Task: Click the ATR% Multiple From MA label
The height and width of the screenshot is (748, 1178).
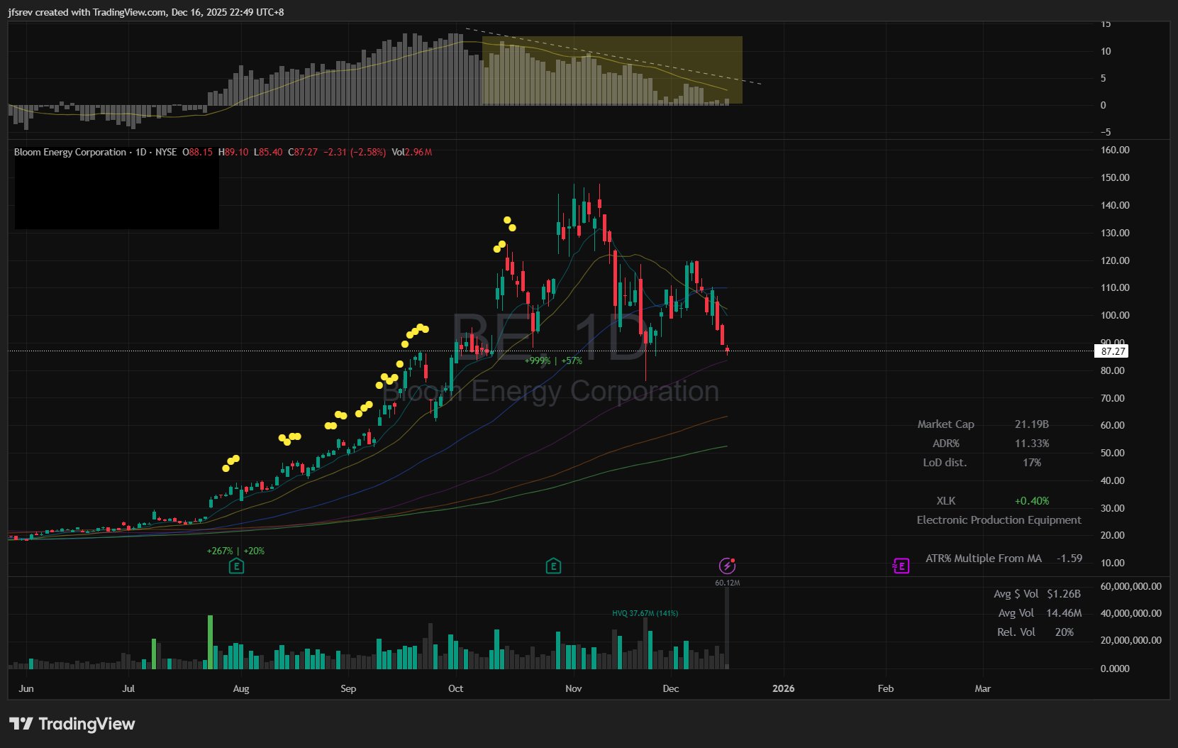Action: pos(984,559)
